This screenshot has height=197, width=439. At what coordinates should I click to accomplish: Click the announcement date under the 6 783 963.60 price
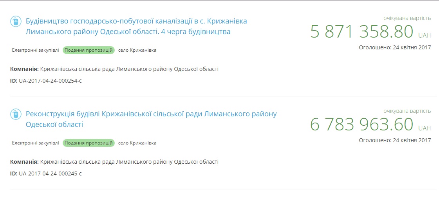(x=395, y=140)
